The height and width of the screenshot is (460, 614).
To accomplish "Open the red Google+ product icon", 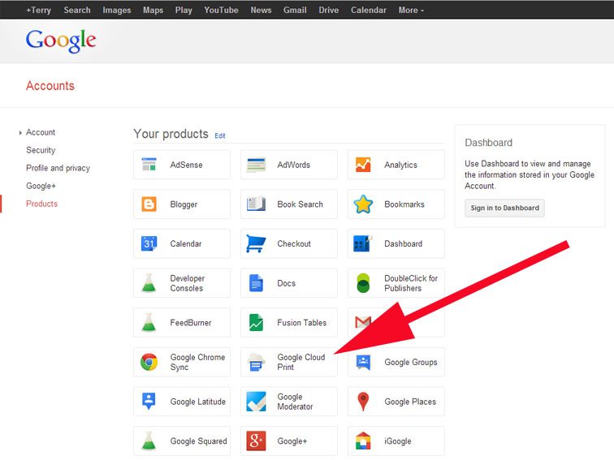I will pos(256,441).
